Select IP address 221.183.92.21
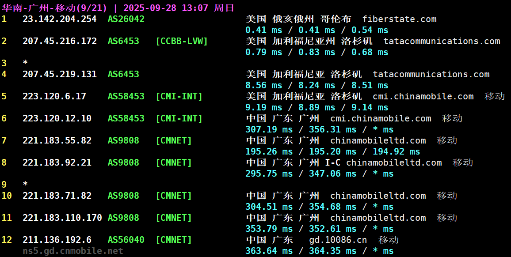The height and width of the screenshot is (257, 511). coord(57,162)
